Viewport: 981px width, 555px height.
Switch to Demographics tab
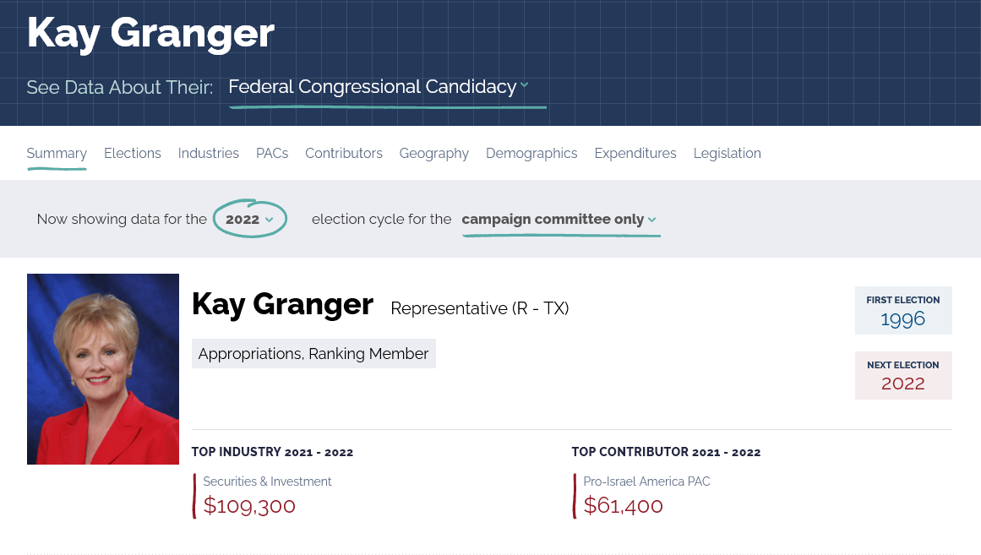pyautogui.click(x=531, y=153)
